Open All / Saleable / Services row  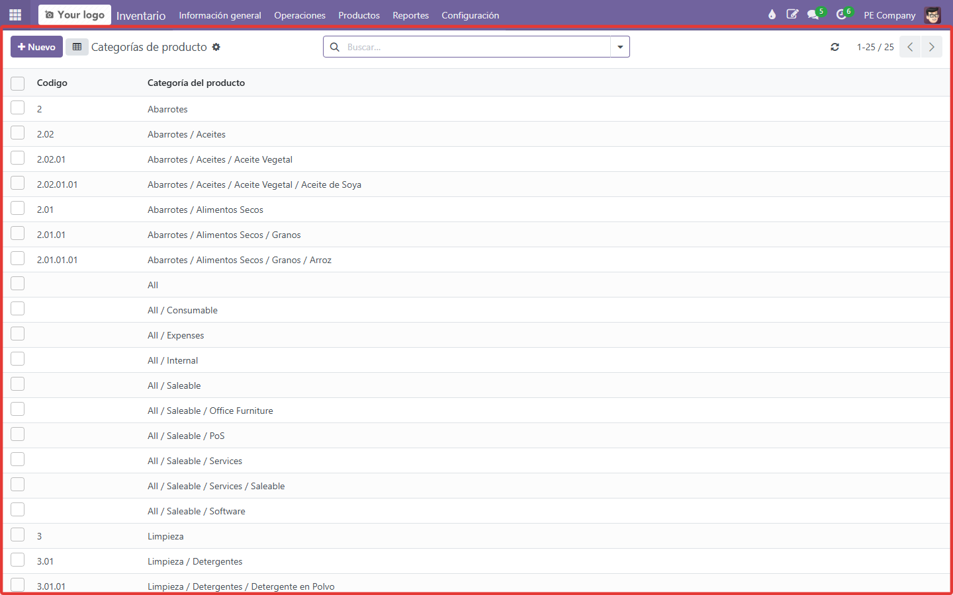195,461
